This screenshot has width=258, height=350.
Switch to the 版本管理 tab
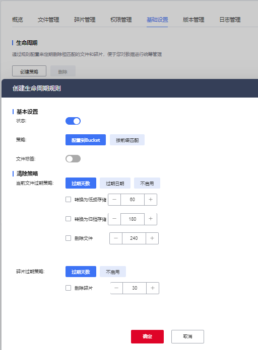(x=193, y=20)
